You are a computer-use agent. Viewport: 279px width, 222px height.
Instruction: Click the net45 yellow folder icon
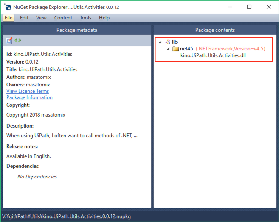(175, 49)
